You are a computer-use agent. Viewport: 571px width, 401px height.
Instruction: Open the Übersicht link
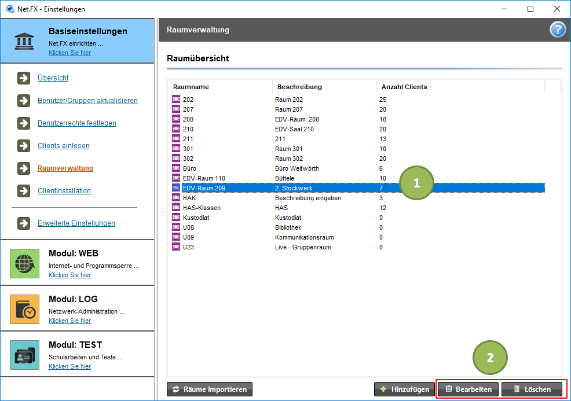tap(53, 78)
